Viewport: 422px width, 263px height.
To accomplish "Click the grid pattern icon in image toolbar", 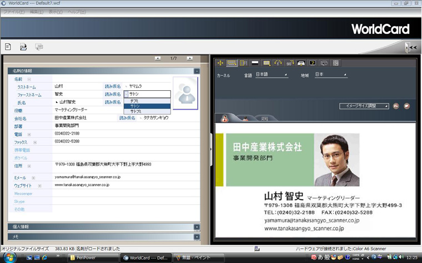I will coord(335,63).
